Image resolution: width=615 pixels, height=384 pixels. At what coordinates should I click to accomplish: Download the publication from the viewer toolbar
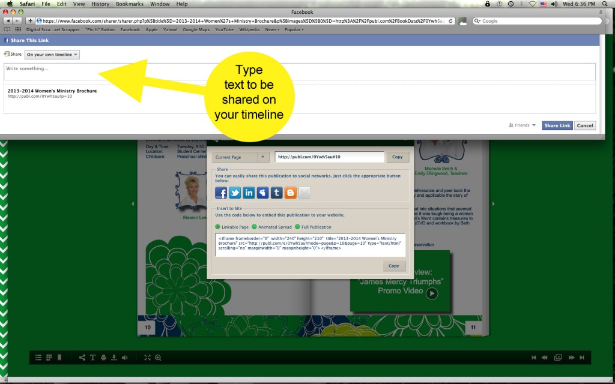click(x=114, y=358)
